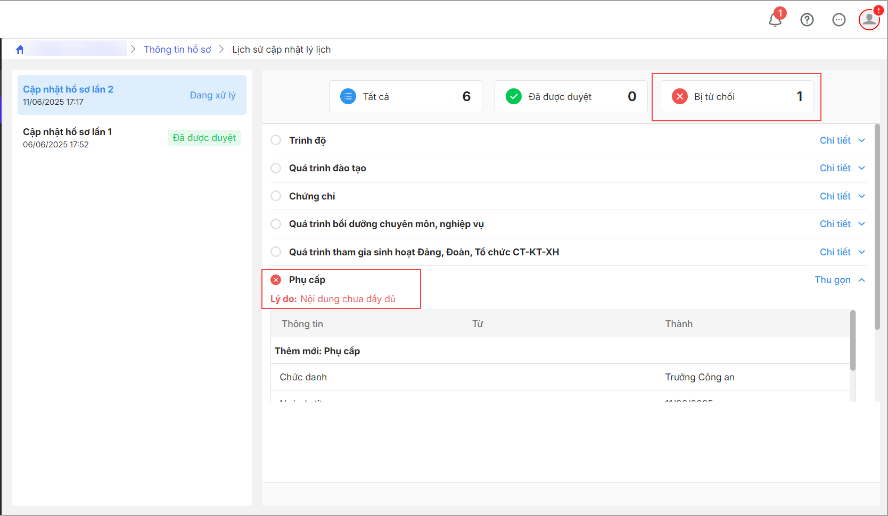This screenshot has width=888, height=516.
Task: Open the notifications bell icon
Action: (x=775, y=20)
